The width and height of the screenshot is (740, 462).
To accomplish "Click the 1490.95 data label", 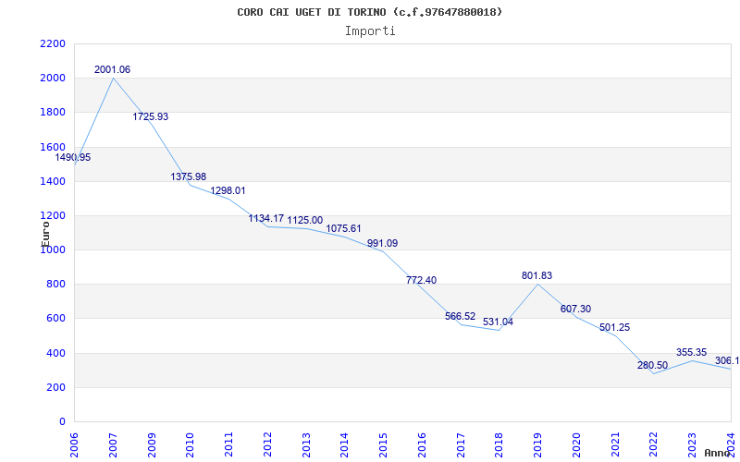I will pos(73,158).
